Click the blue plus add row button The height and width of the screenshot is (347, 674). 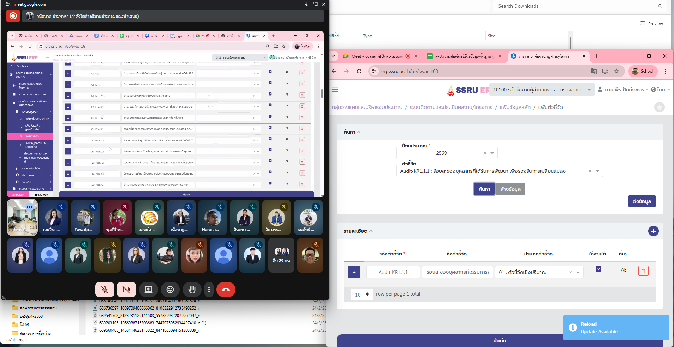(x=653, y=231)
